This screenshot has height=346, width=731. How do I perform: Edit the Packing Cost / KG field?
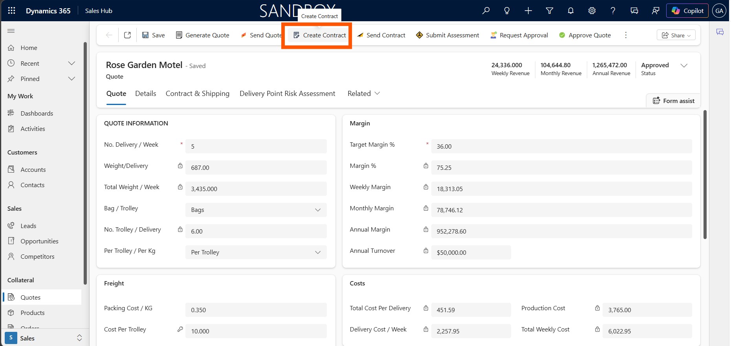[256, 310]
